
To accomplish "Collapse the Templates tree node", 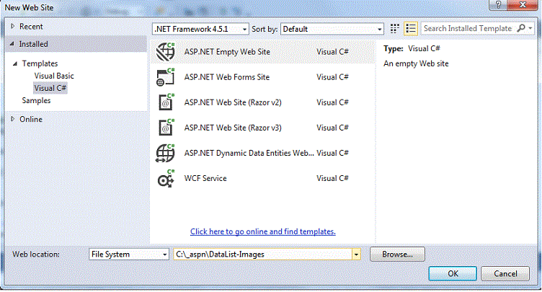I will coord(15,63).
